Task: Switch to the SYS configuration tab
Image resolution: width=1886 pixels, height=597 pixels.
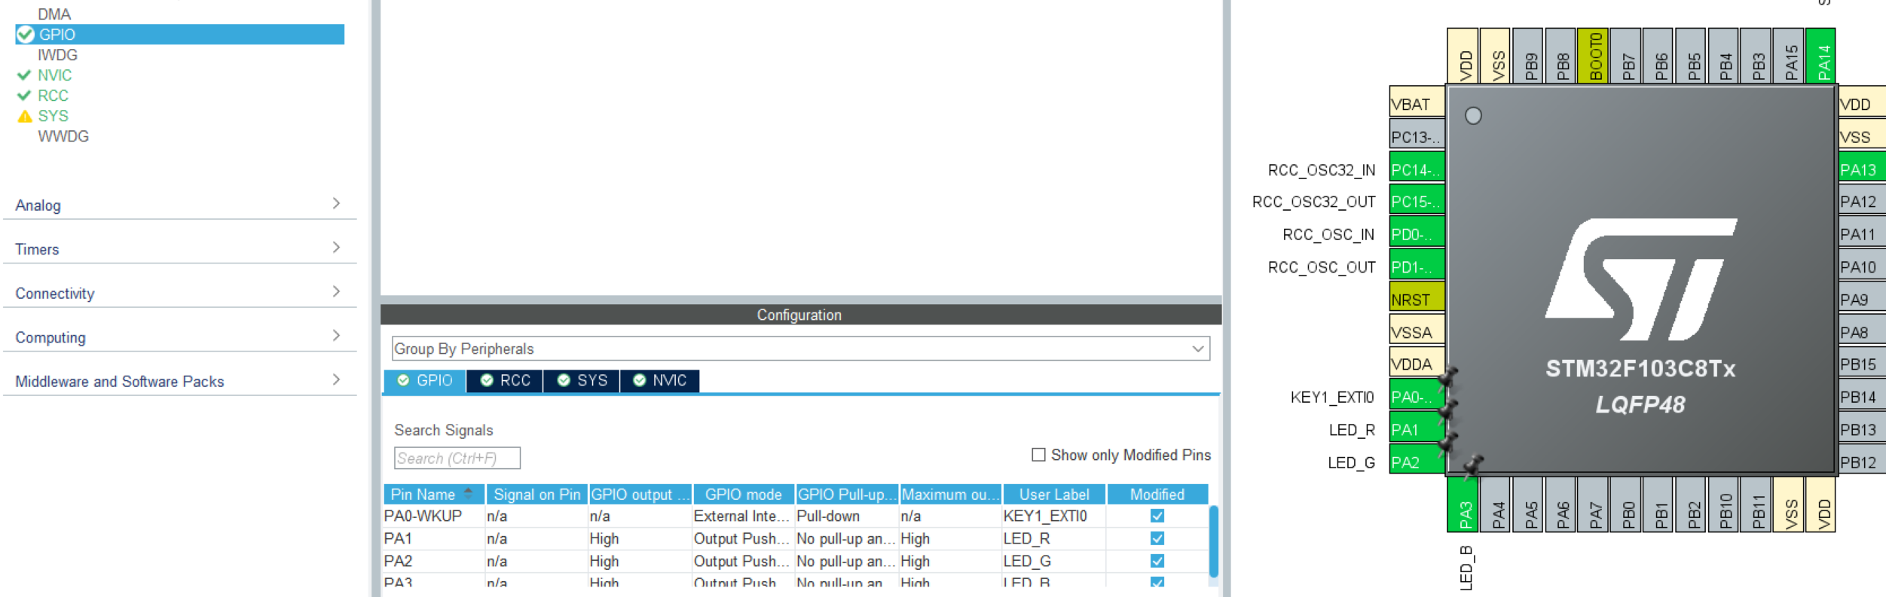Action: (582, 381)
